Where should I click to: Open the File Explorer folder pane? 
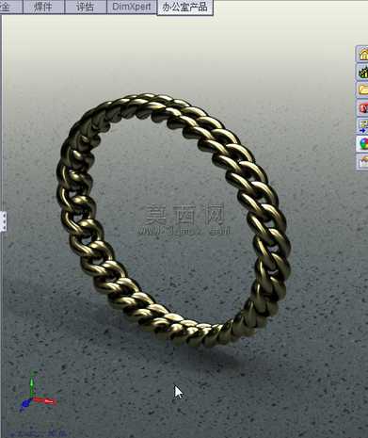point(362,89)
